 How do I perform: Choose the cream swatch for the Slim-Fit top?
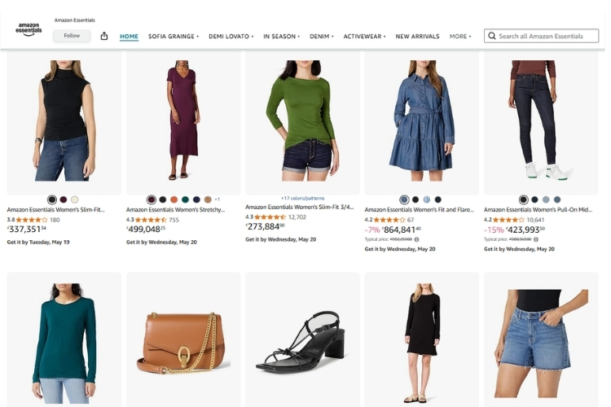pos(75,199)
